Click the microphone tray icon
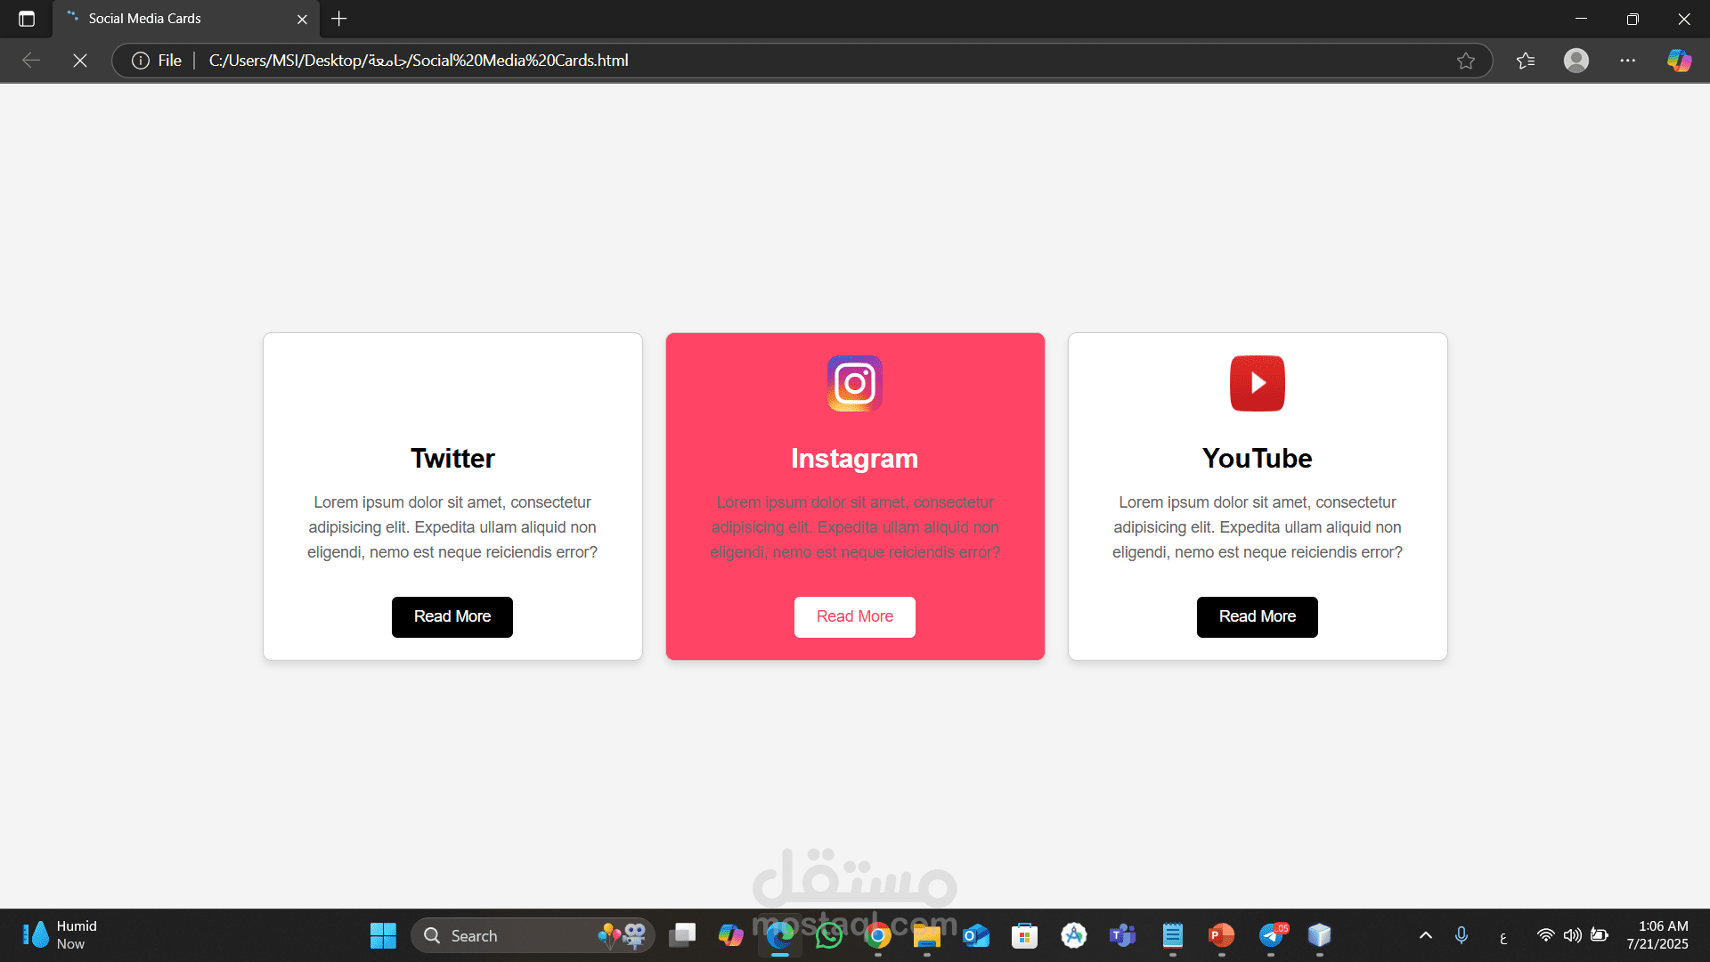 (1462, 935)
